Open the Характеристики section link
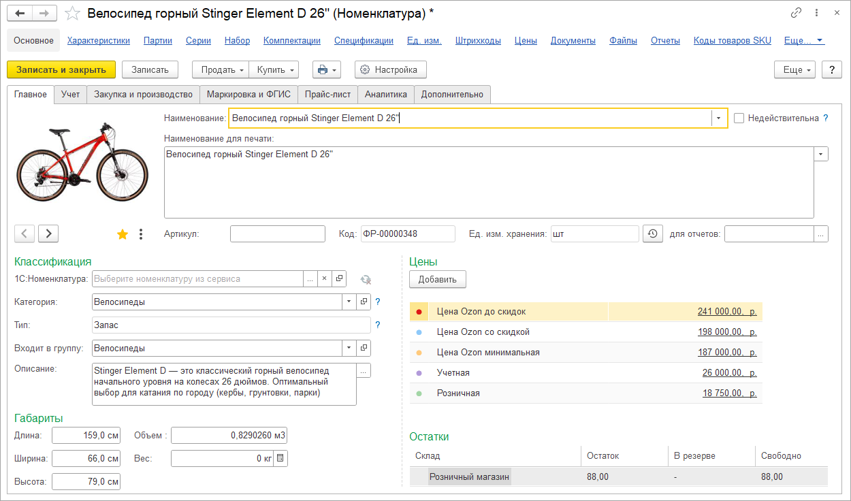This screenshot has height=501, width=851. (x=99, y=40)
